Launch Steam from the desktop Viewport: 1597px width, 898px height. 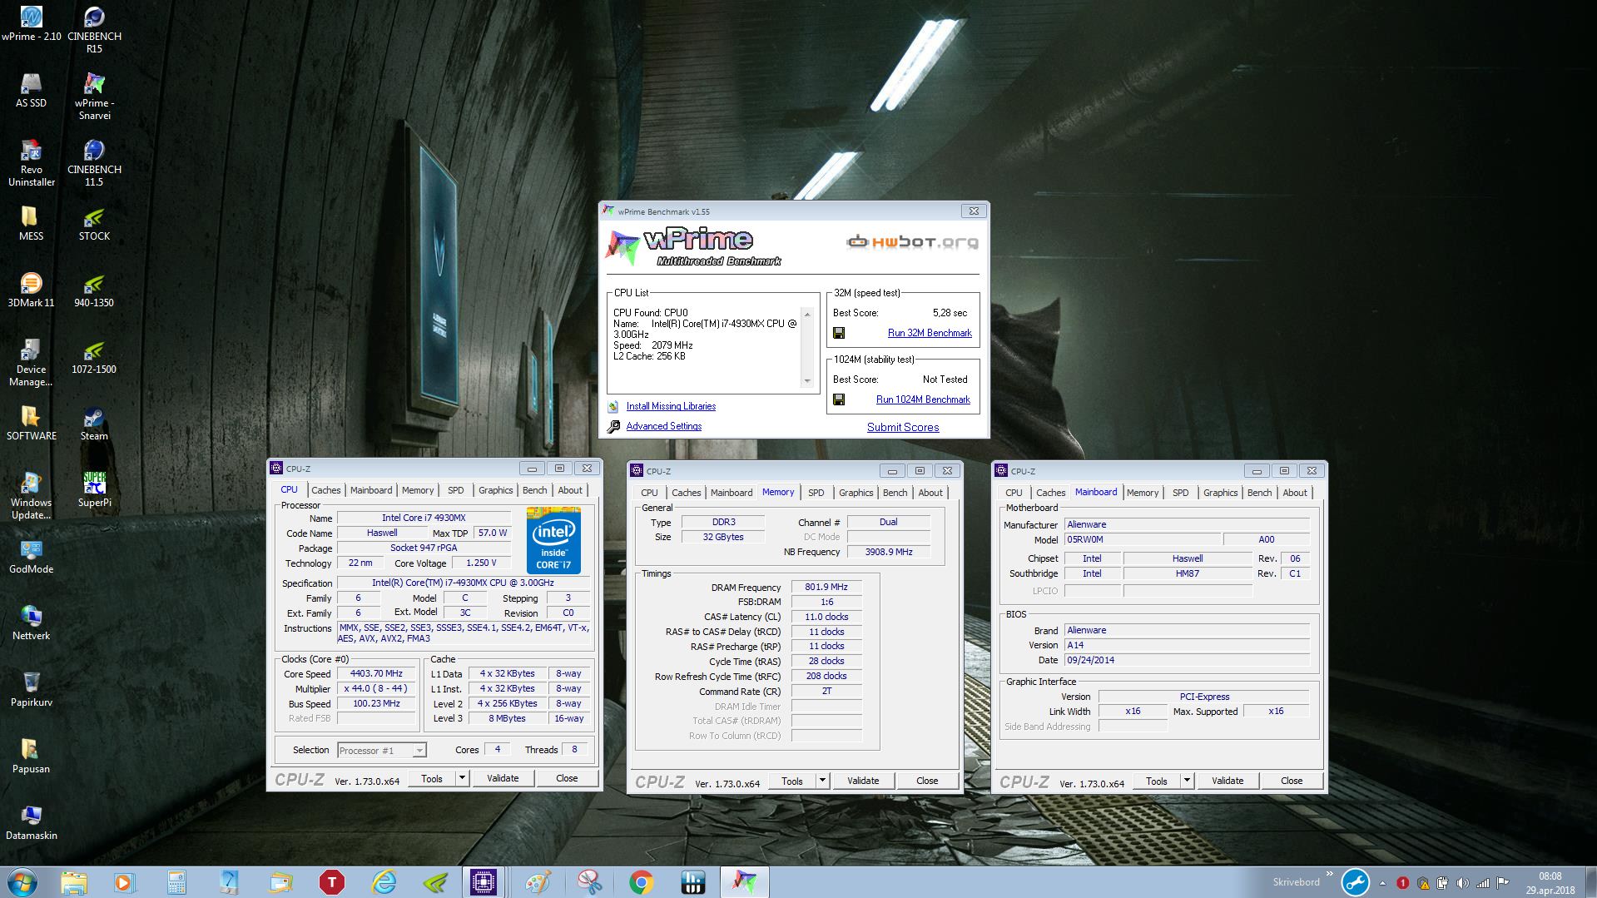tap(94, 423)
